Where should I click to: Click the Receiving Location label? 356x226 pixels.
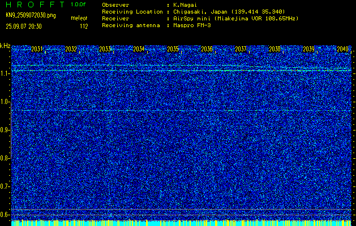click(x=132, y=12)
